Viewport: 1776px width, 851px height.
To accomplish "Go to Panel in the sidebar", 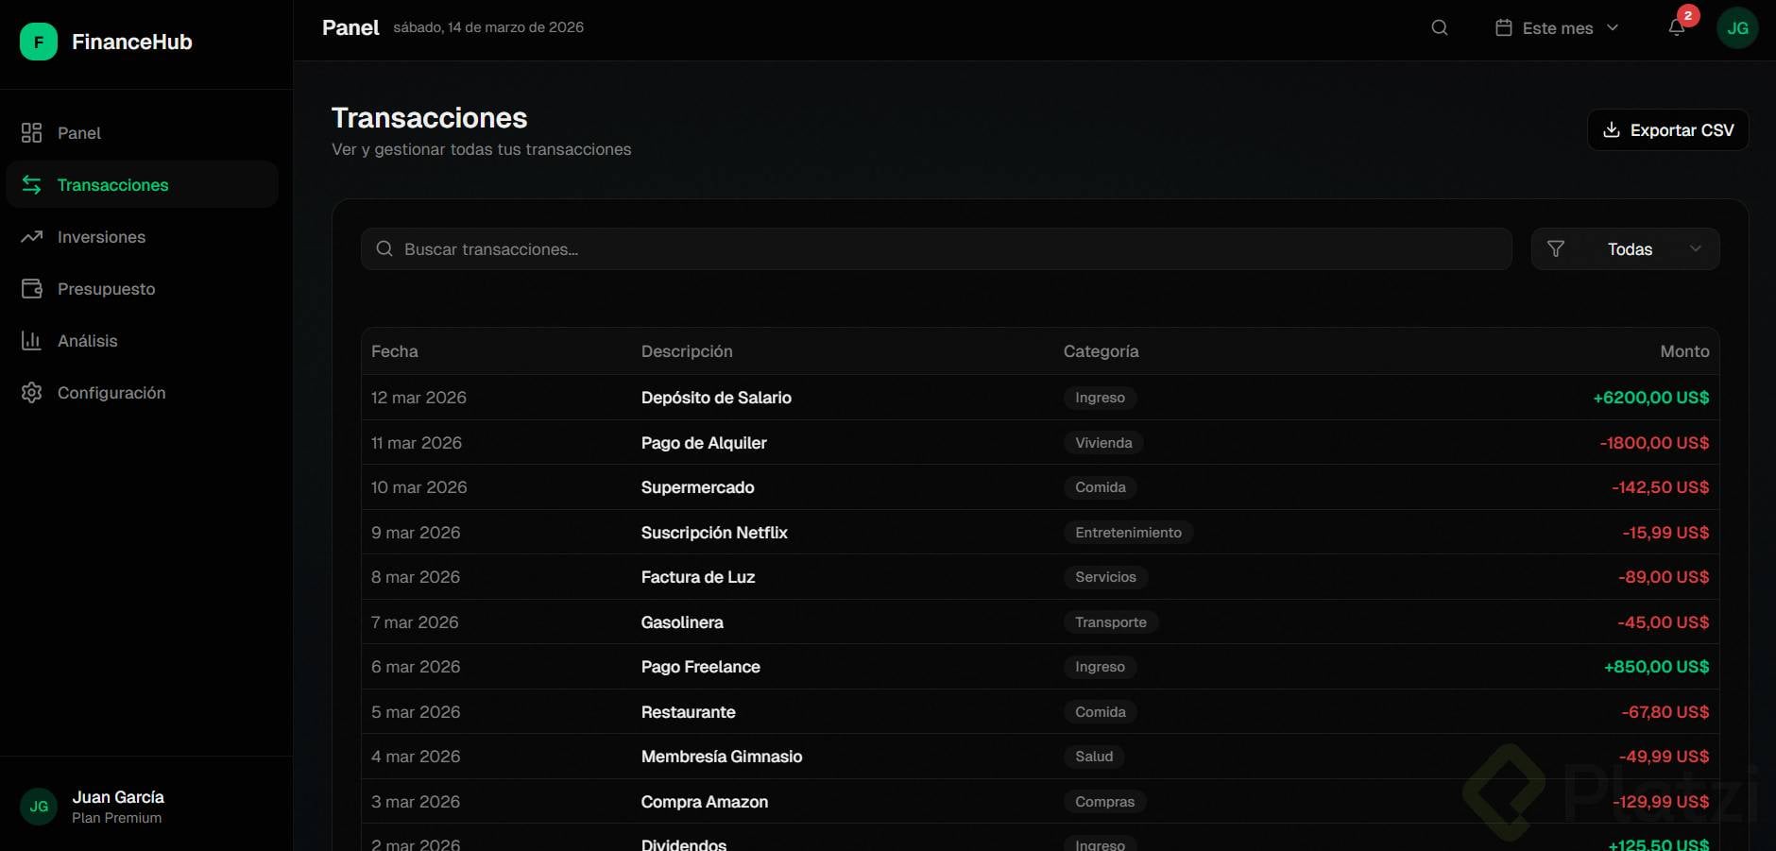I will pos(143,133).
